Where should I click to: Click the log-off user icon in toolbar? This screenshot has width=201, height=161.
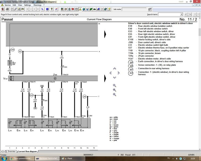click(3, 9)
